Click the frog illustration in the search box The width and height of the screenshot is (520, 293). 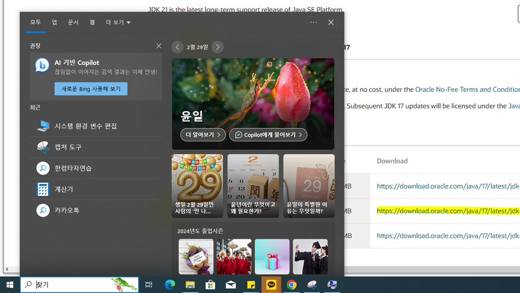pyautogui.click(x=124, y=285)
